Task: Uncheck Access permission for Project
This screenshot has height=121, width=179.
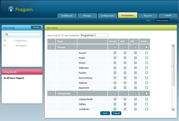Action: coord(115,58)
